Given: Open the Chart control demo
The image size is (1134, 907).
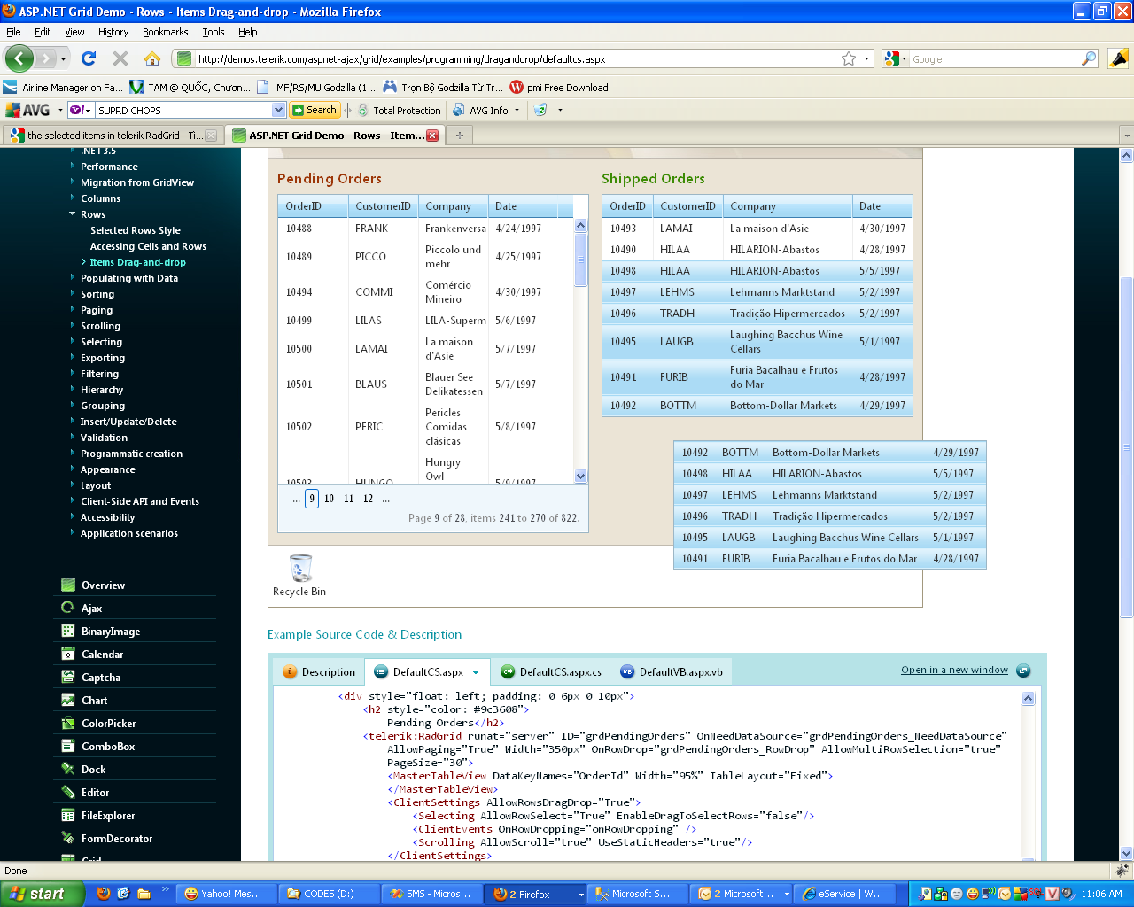Looking at the screenshot, I should (x=94, y=701).
